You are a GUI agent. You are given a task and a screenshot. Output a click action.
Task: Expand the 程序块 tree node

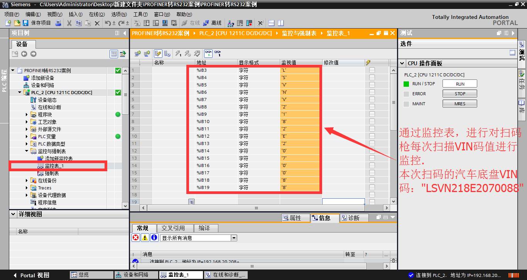point(27,115)
